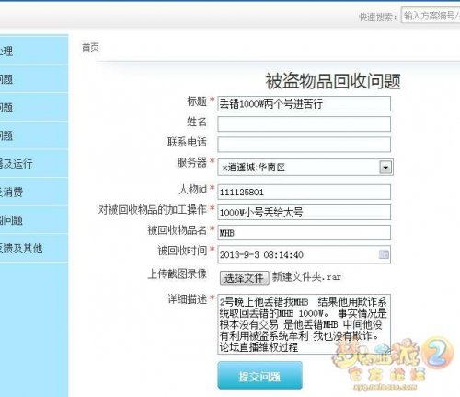Open the calendar picker in 被回收时间 field

click(384, 254)
